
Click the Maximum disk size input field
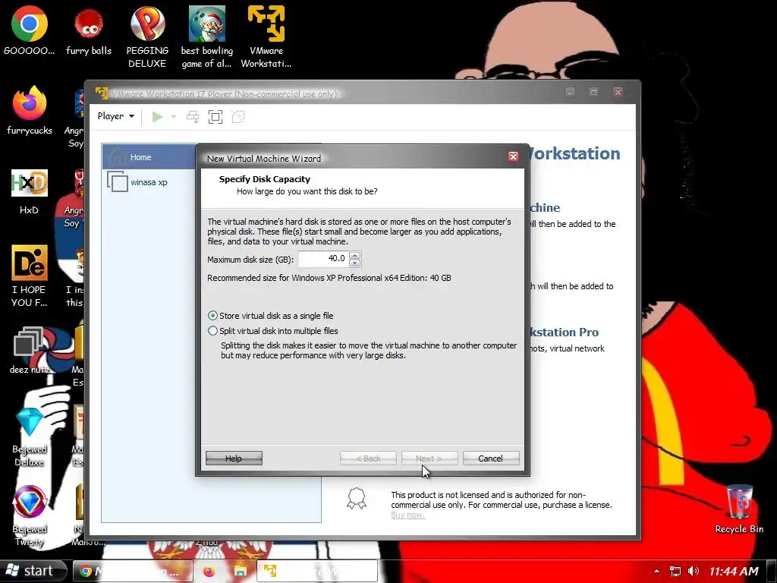click(323, 258)
